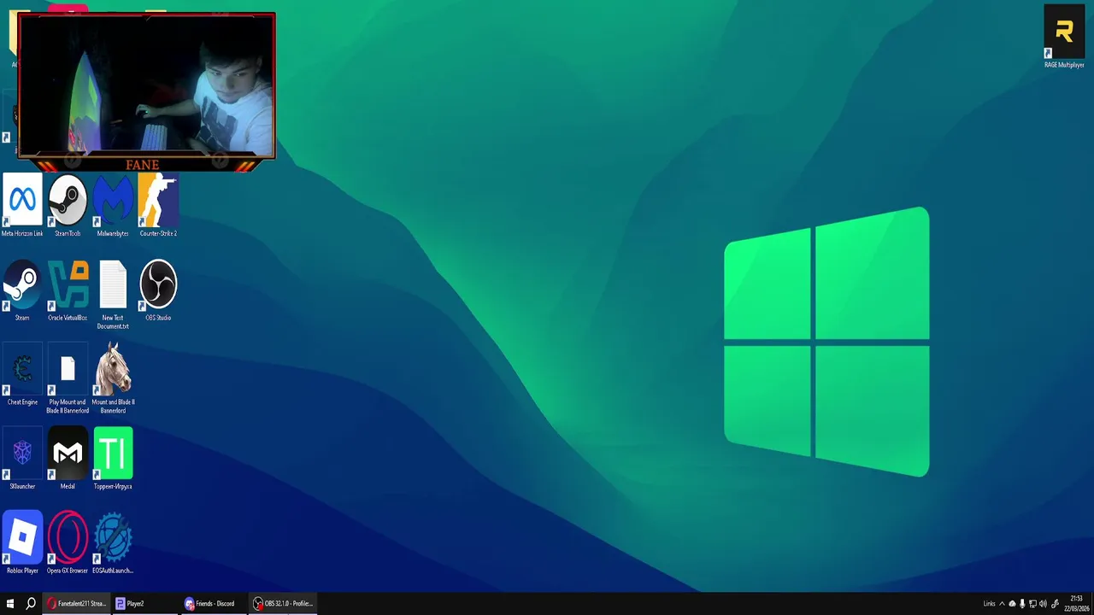Open the Meta Horizon Link desktop shortcut

tap(22, 205)
